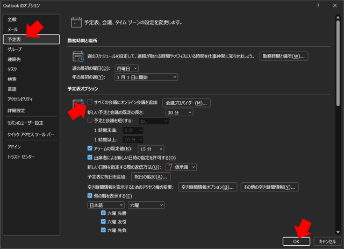This screenshot has width=344, height=249.
Task: Uncheck アラームの既定値 checkbox
Action: pos(90,148)
